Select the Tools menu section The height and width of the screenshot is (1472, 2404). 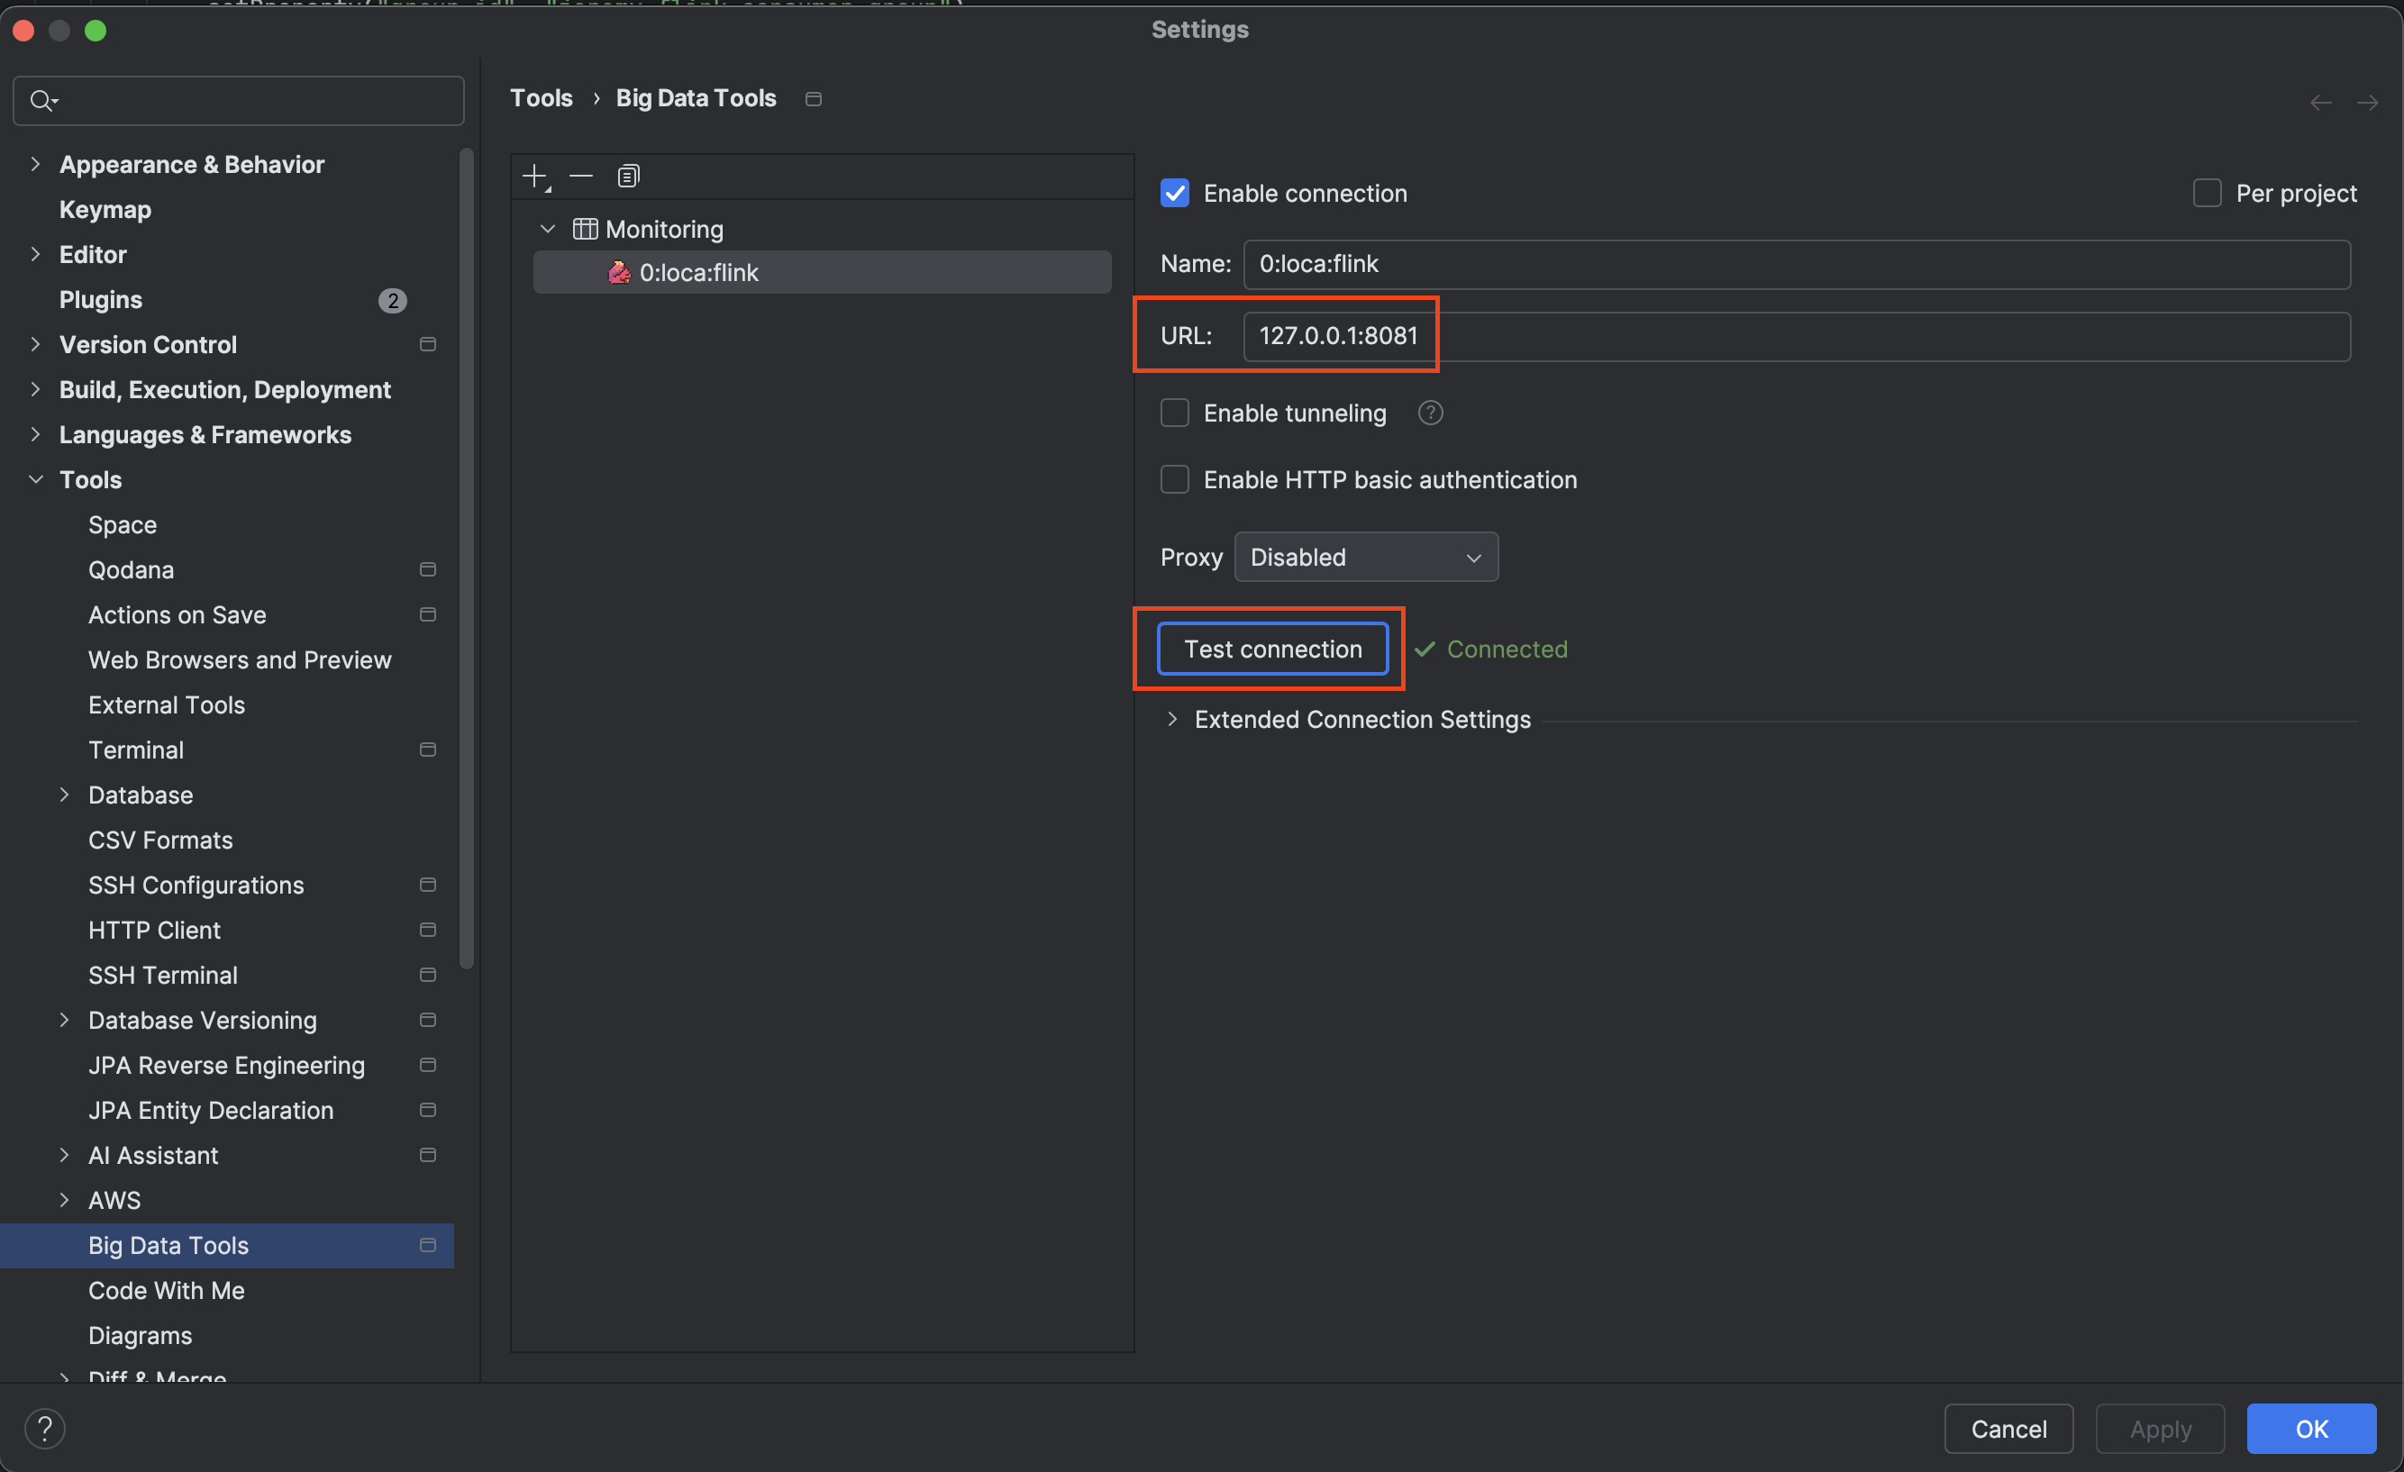pyautogui.click(x=89, y=479)
